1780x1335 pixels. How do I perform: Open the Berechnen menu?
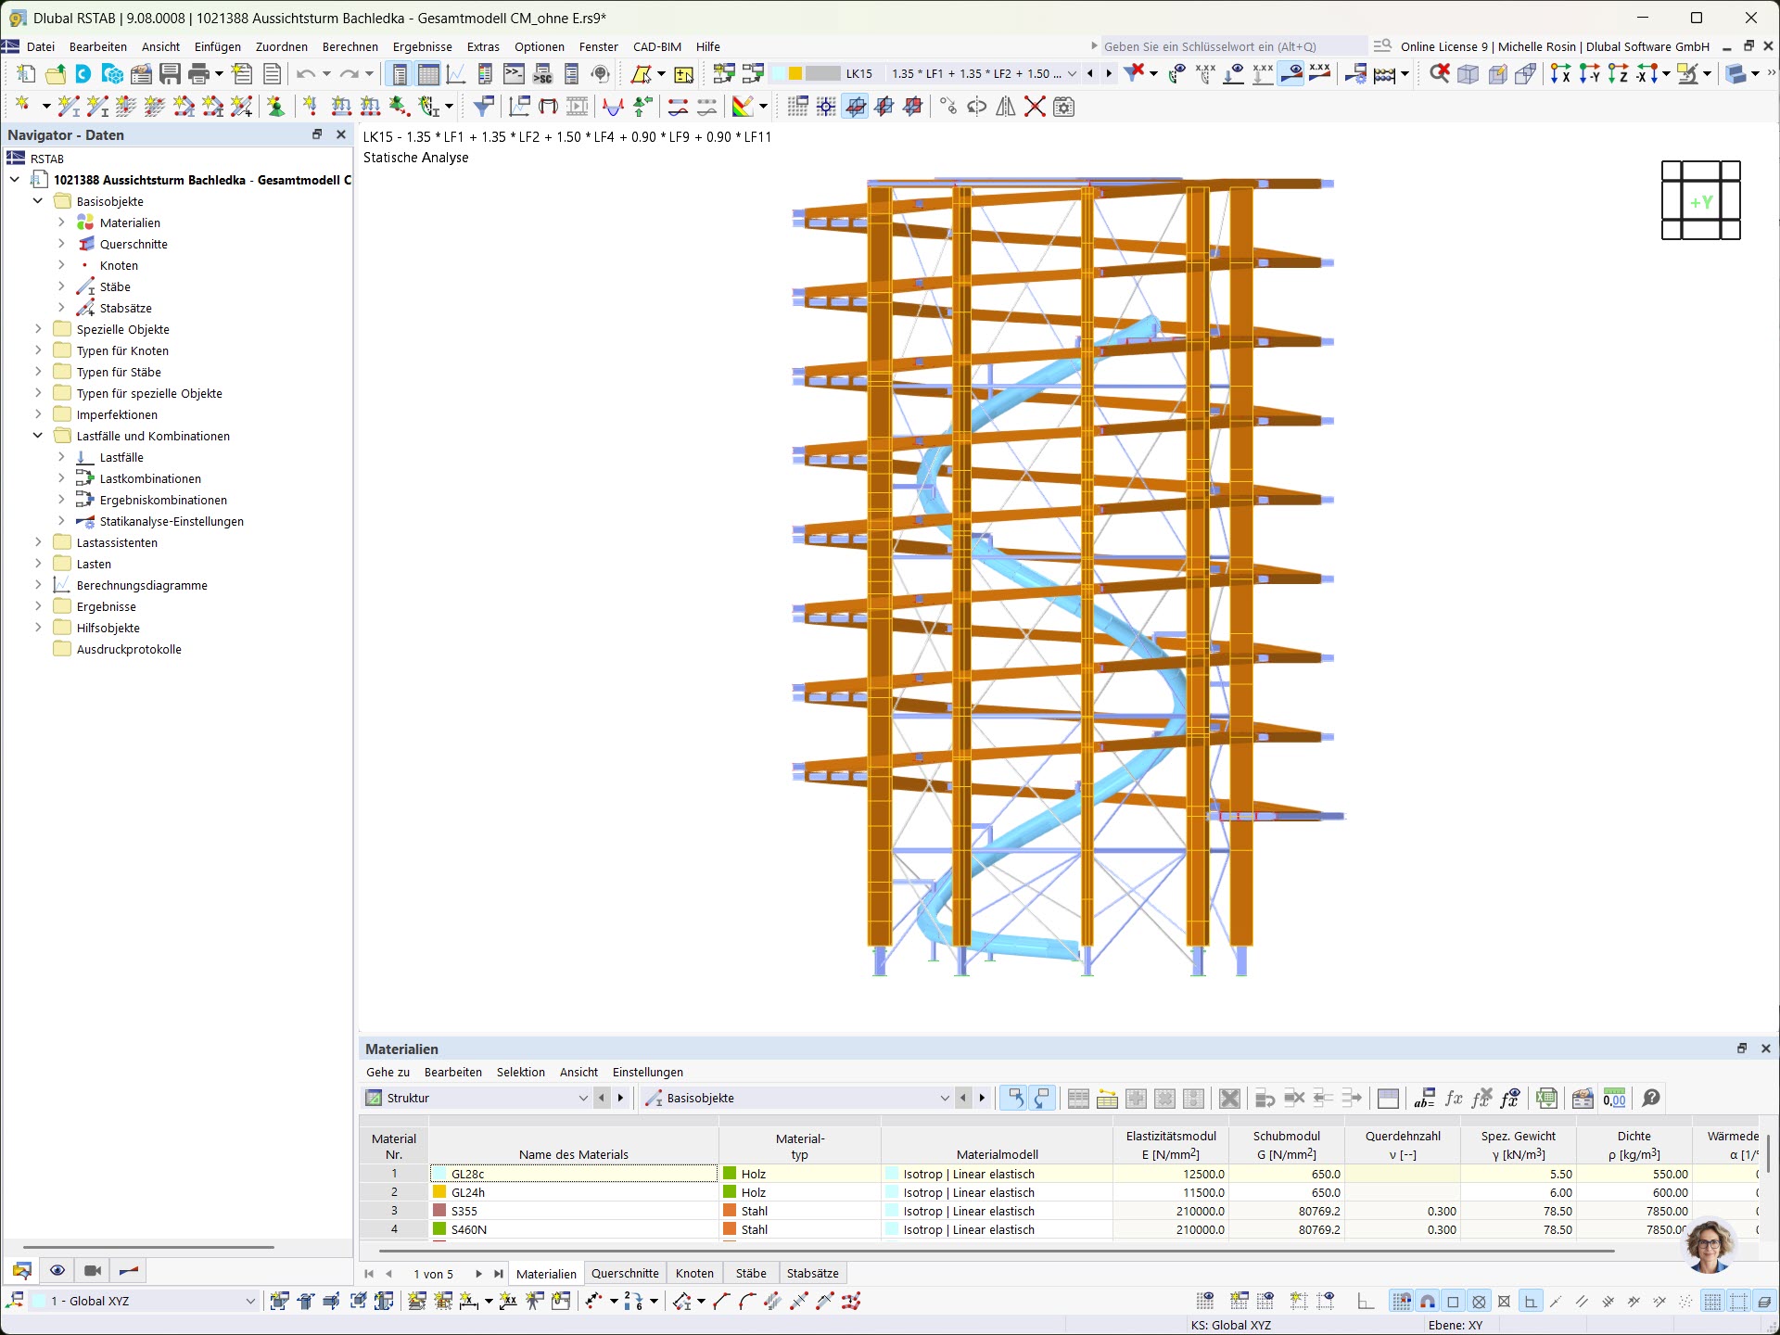350,46
